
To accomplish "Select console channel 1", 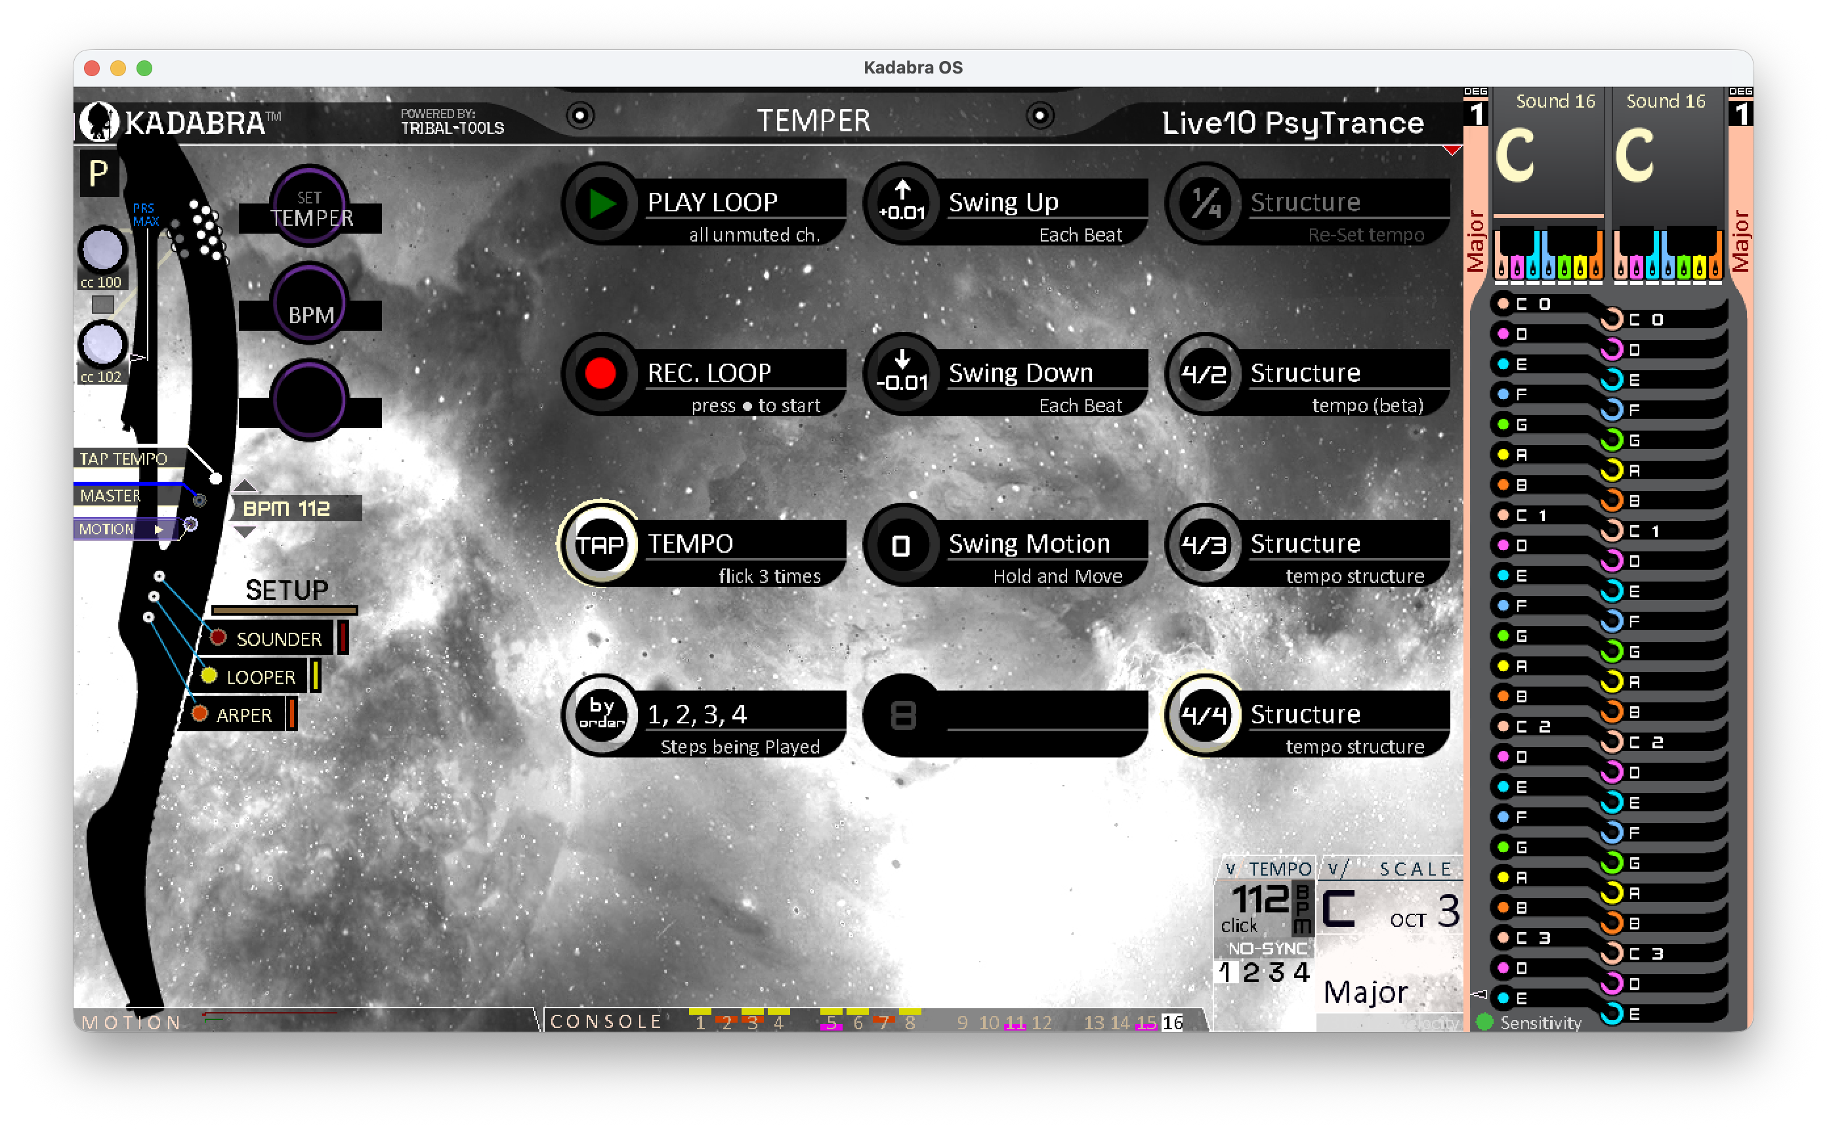I will [700, 1022].
